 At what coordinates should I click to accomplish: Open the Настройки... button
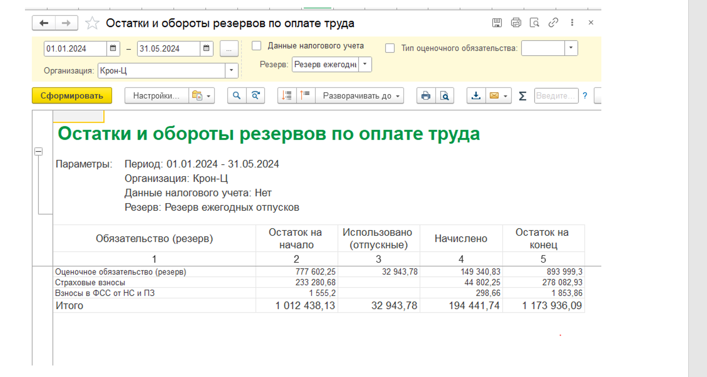(156, 96)
